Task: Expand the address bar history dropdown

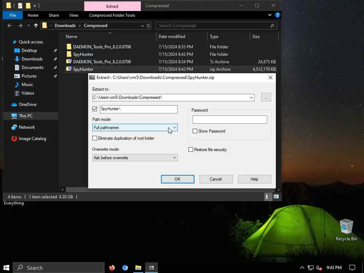Action: point(142,26)
